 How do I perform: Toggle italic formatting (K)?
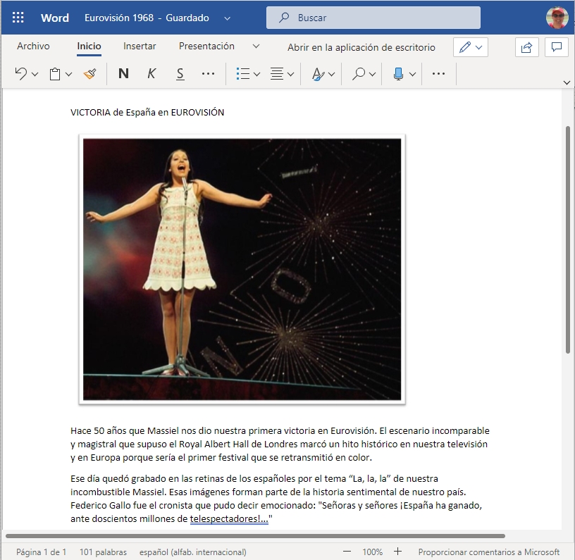152,74
